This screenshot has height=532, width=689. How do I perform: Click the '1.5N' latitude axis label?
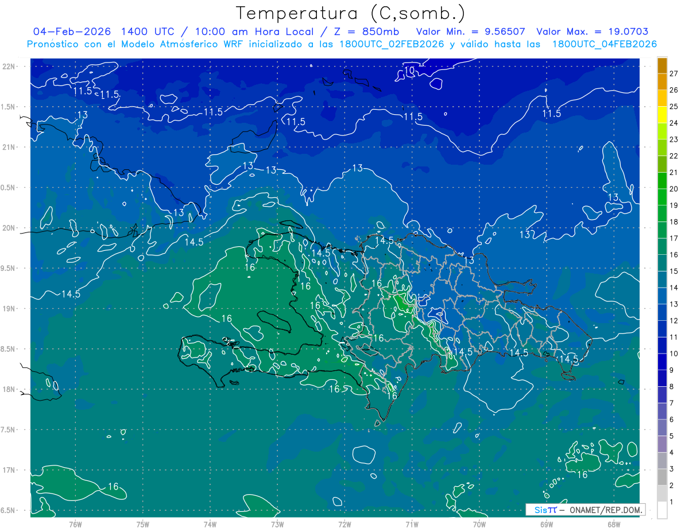(8, 107)
